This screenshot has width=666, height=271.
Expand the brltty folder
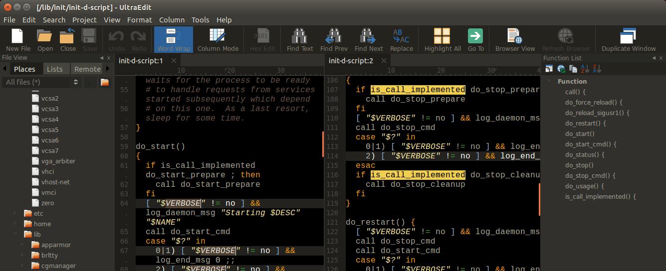coord(22,255)
